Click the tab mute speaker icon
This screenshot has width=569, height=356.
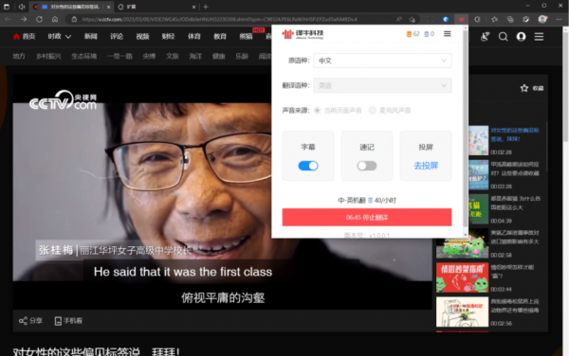pos(22,7)
